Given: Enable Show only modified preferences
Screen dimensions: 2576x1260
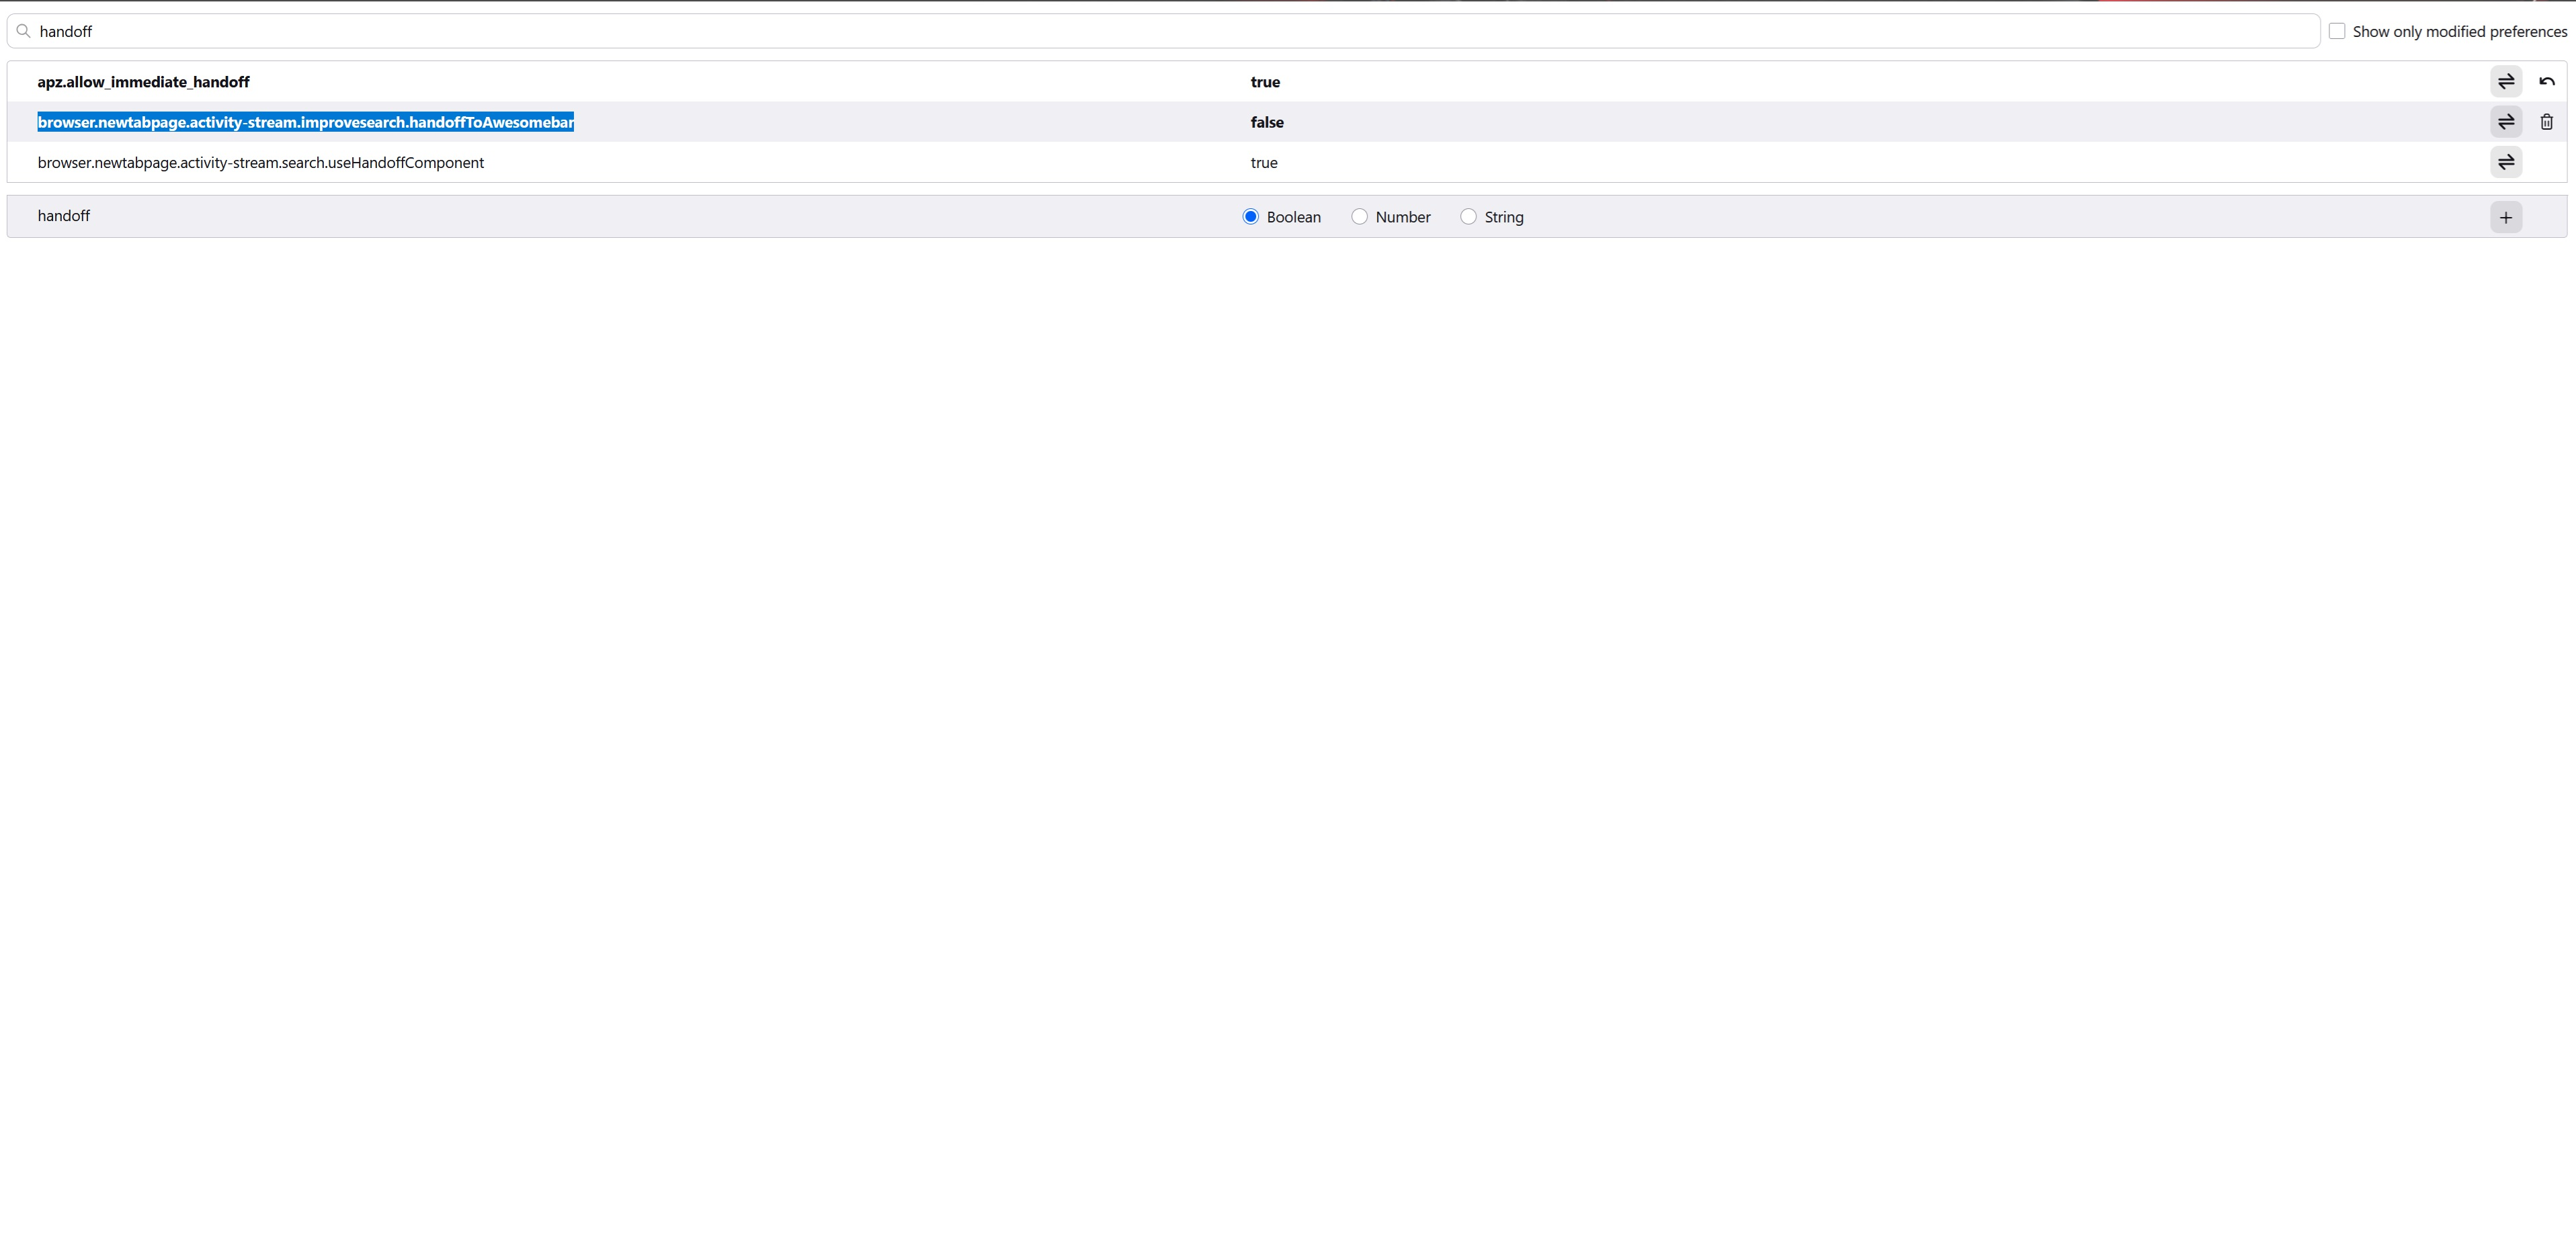Looking at the screenshot, I should 2337,31.
